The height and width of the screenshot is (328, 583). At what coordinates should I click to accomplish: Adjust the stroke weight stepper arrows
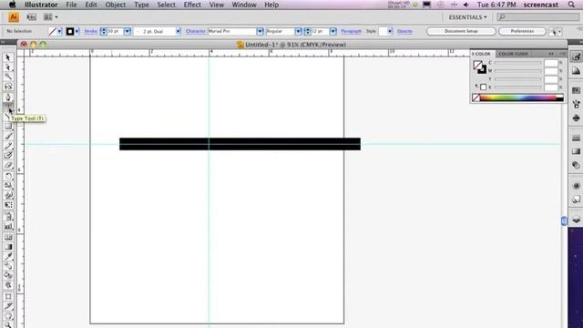(x=104, y=32)
